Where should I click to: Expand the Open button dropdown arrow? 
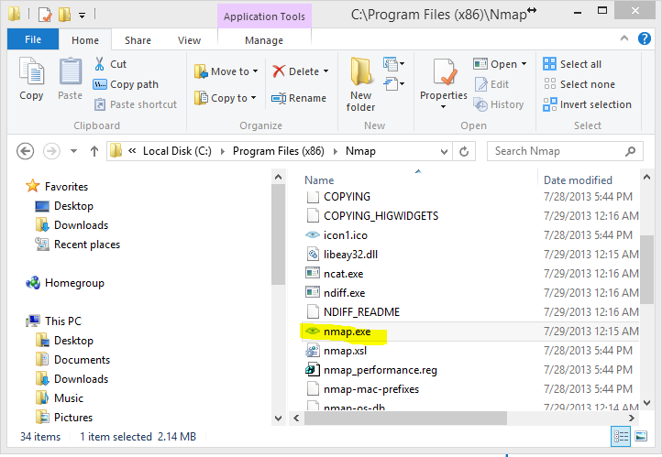coord(524,64)
